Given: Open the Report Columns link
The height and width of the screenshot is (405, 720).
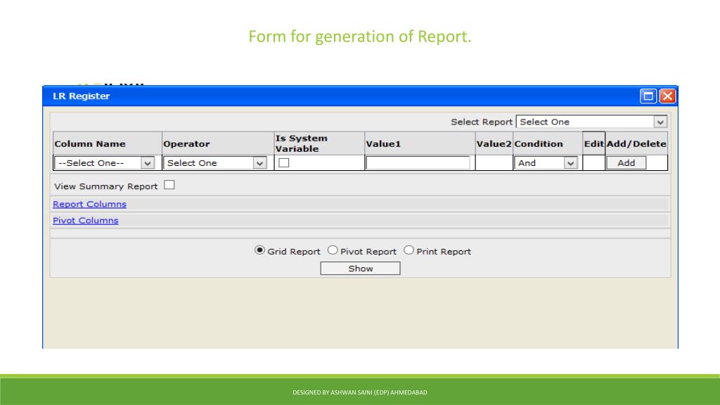Looking at the screenshot, I should [x=89, y=204].
